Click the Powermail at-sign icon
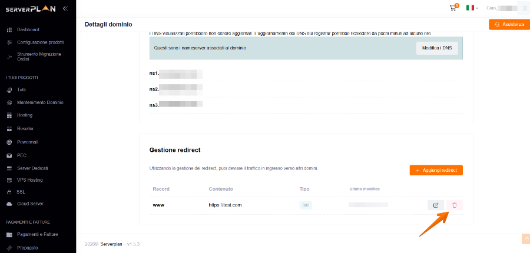 pyautogui.click(x=9, y=142)
